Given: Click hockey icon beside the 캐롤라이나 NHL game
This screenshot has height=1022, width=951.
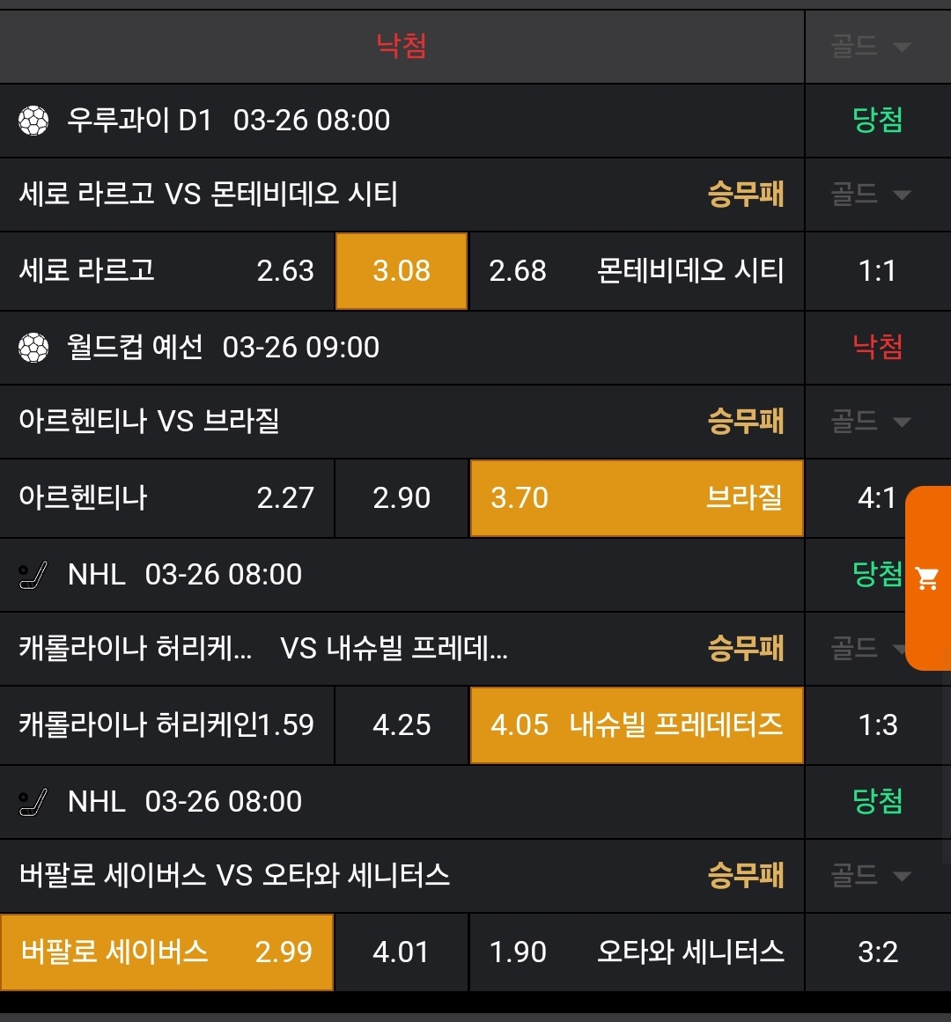Looking at the screenshot, I should pyautogui.click(x=33, y=576).
